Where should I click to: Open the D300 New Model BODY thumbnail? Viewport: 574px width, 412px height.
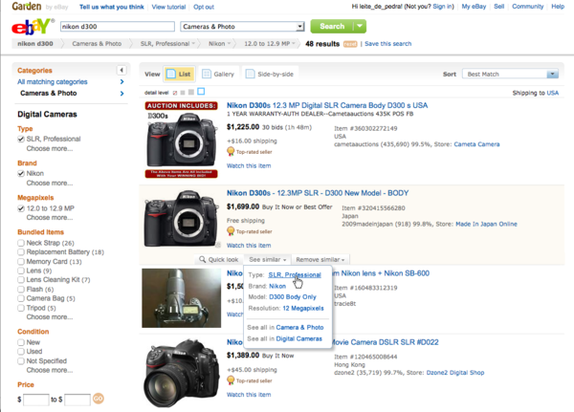tap(181, 218)
